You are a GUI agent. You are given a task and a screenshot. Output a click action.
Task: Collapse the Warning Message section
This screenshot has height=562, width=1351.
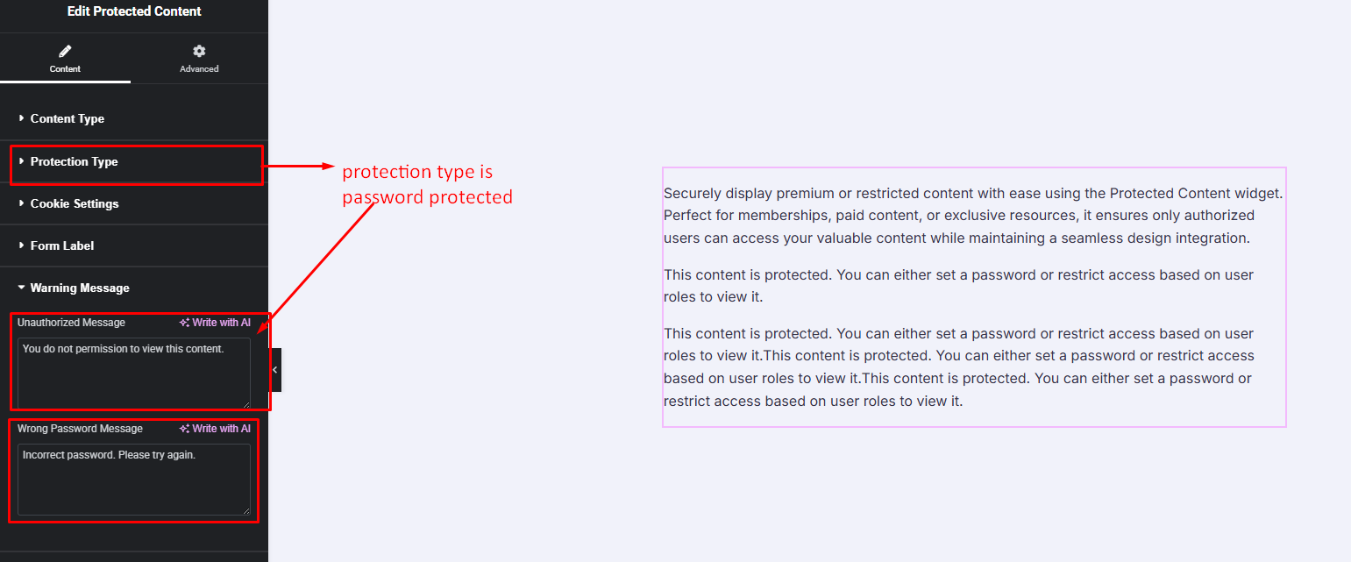[x=79, y=288]
